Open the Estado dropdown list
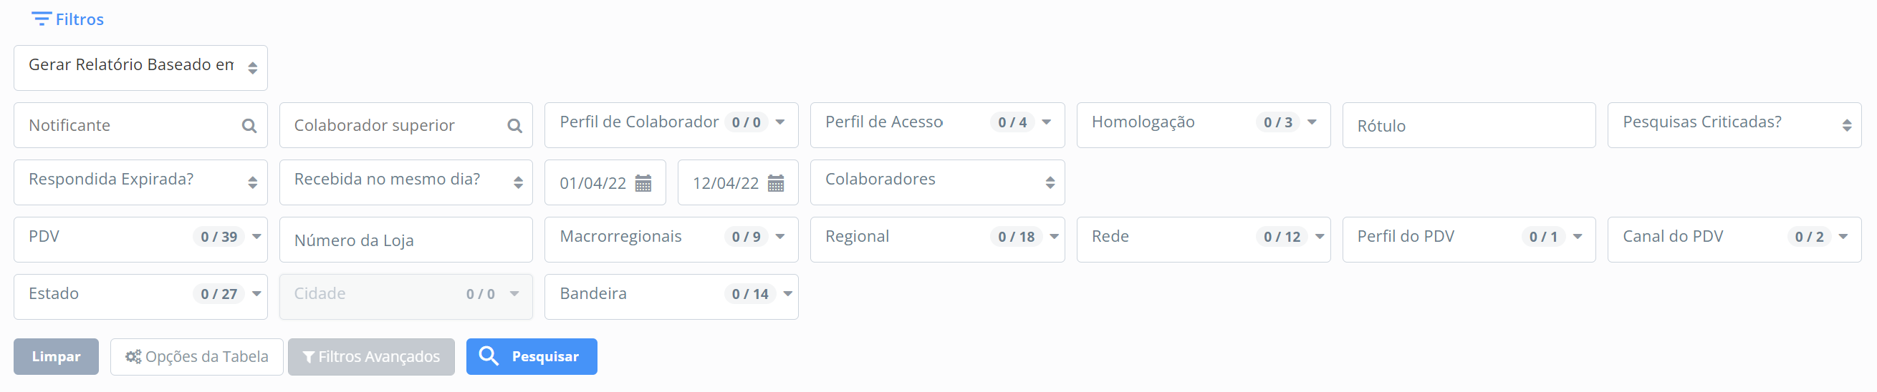1877x392 pixels. 256,294
